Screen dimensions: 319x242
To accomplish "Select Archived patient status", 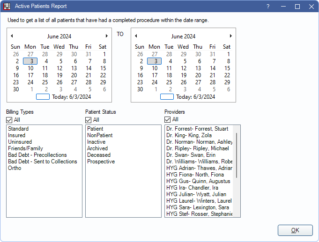I will click(97, 148).
